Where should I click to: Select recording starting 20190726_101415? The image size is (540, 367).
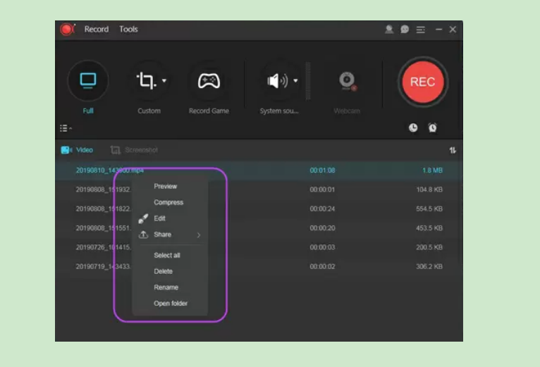tap(103, 247)
